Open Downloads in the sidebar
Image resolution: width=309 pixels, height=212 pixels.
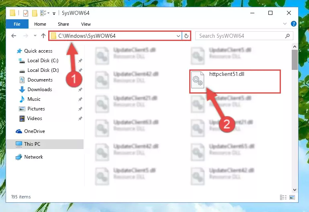(40, 90)
